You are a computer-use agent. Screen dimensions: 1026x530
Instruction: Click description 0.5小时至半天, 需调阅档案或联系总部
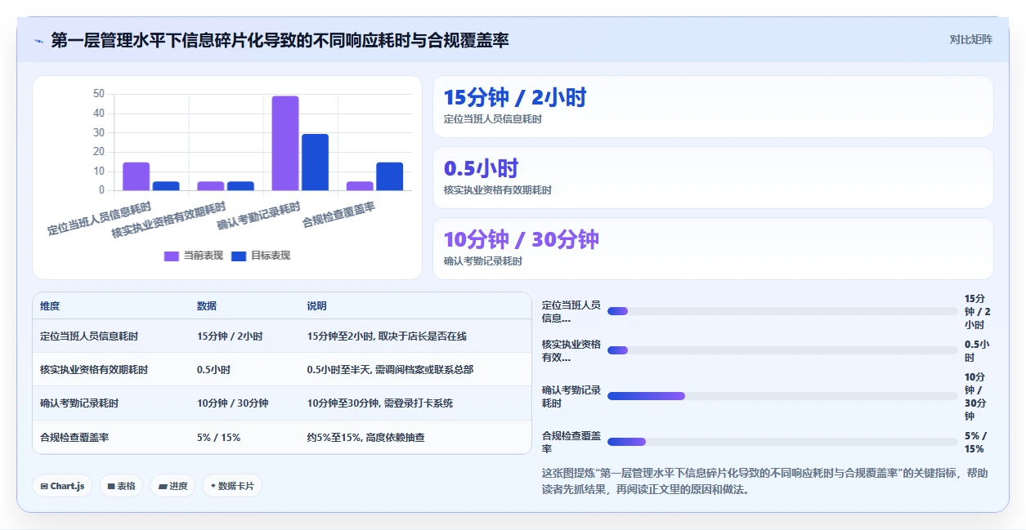point(390,370)
